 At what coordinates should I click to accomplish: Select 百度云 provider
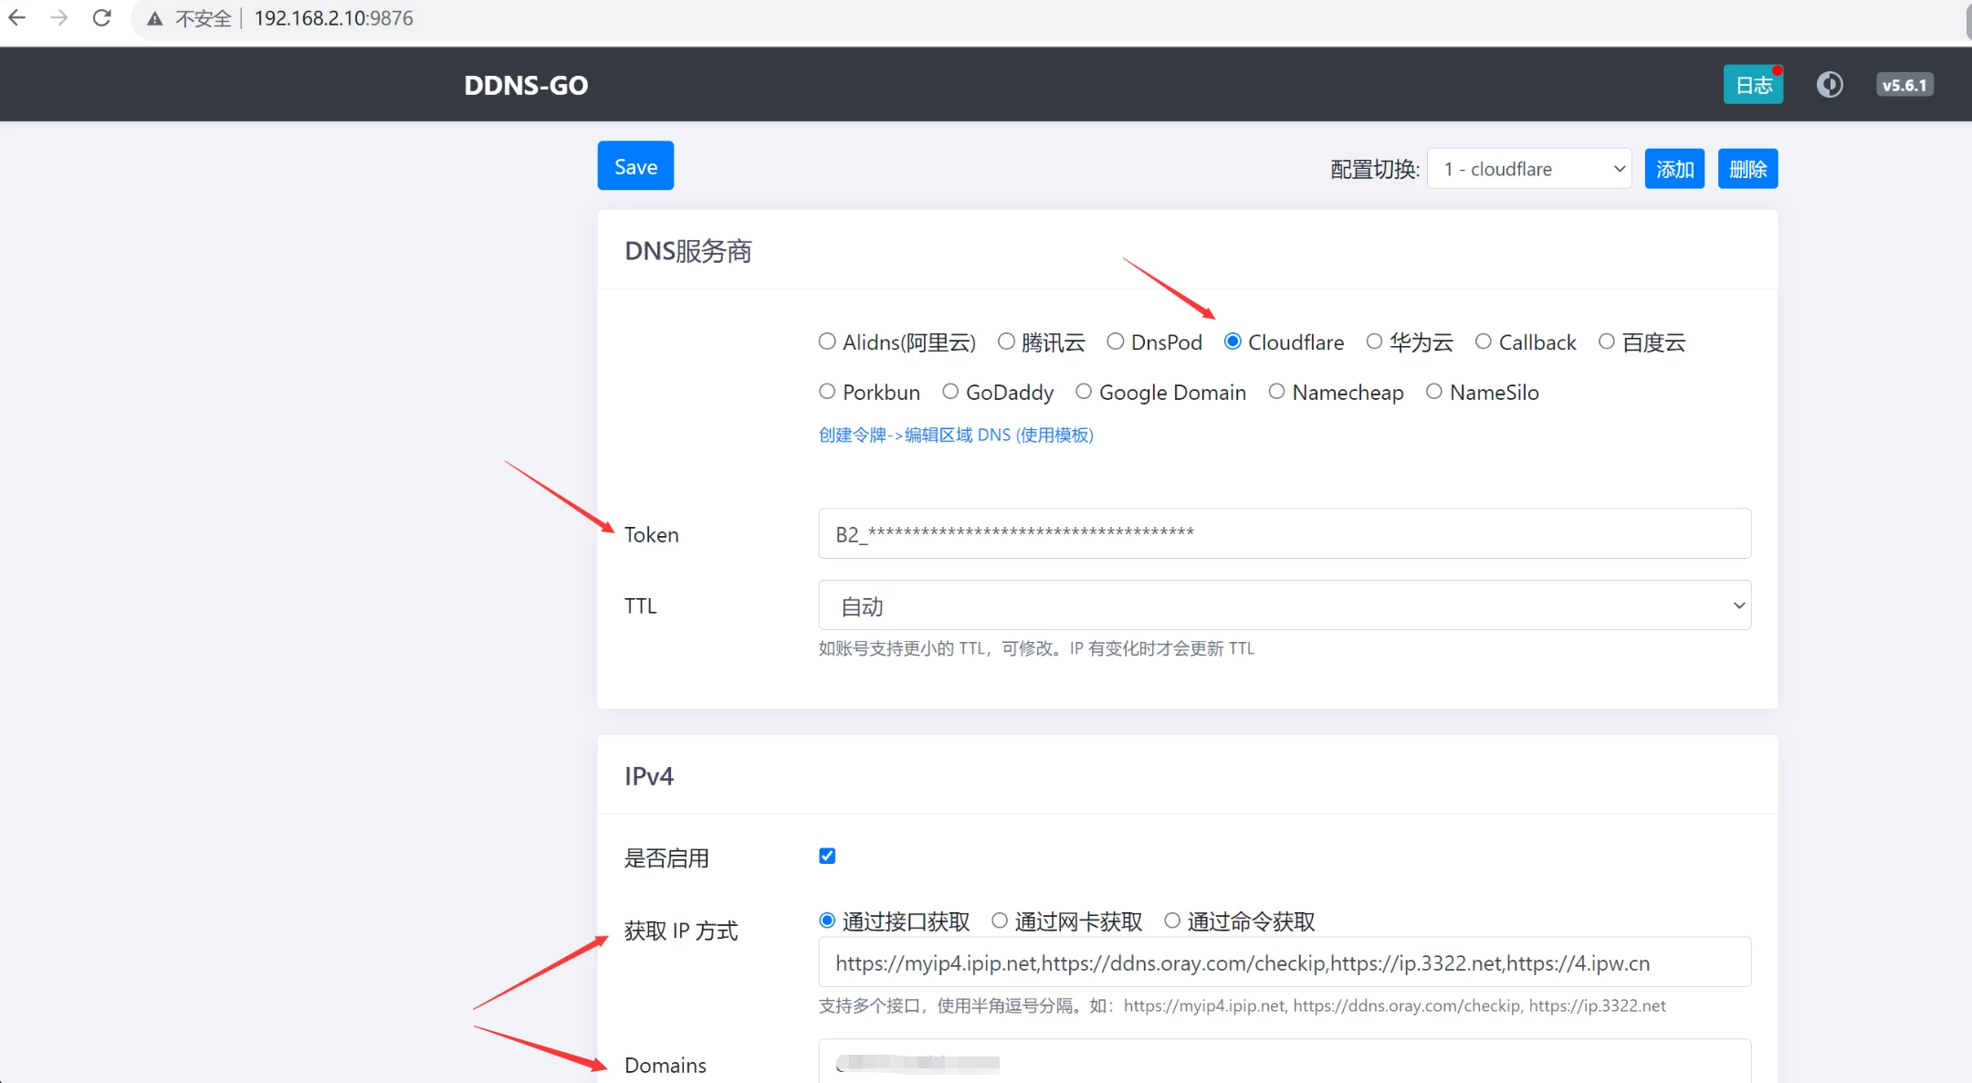(x=1607, y=342)
